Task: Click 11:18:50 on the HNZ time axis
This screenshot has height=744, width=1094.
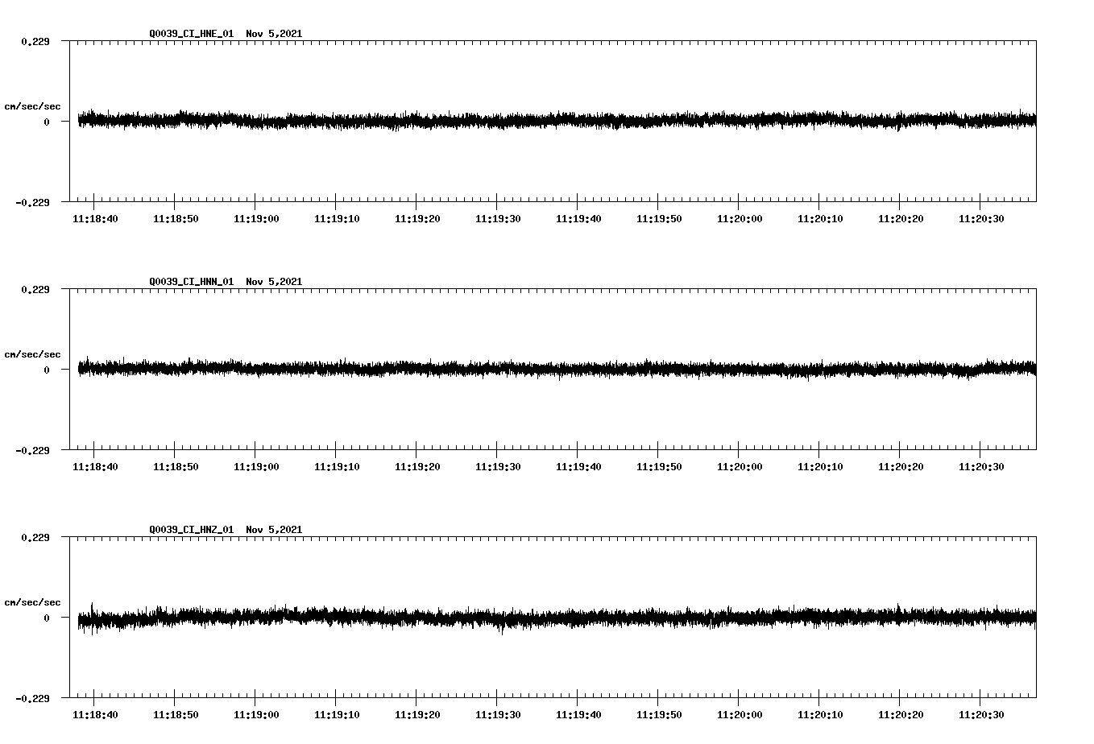Action: (x=176, y=715)
